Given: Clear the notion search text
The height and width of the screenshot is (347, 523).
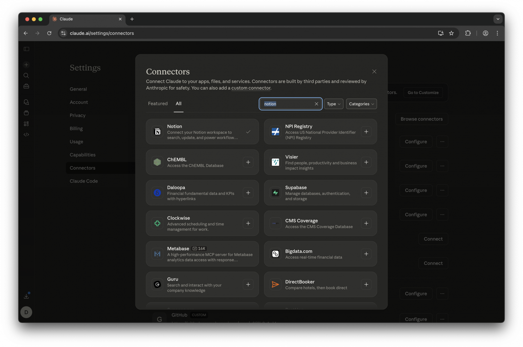Looking at the screenshot, I should click(316, 104).
